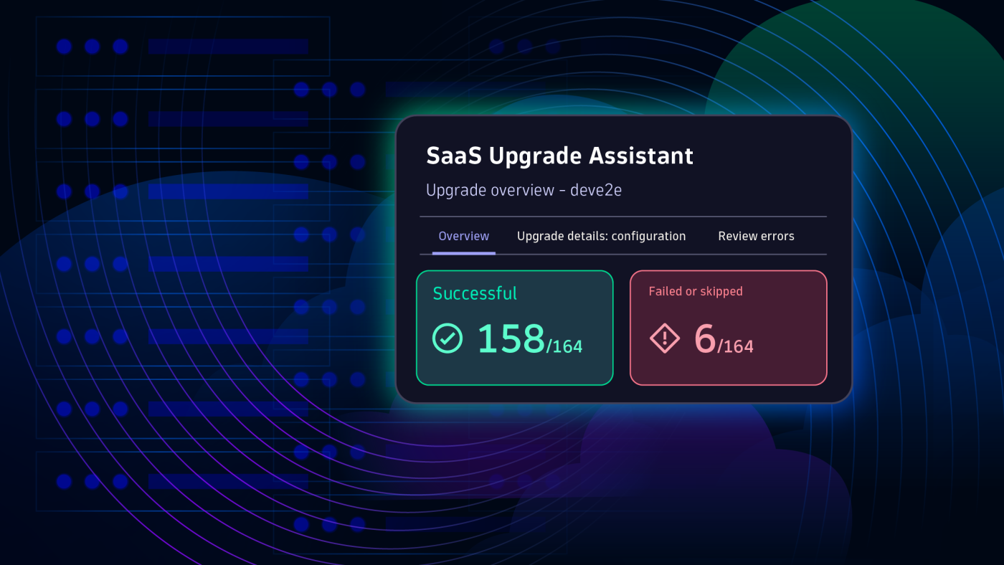Click the first dot in top-left server row

64,47
